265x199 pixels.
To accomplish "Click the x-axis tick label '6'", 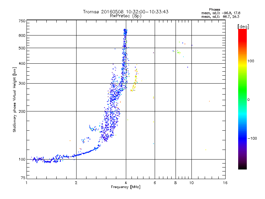I will (x=155, y=183).
